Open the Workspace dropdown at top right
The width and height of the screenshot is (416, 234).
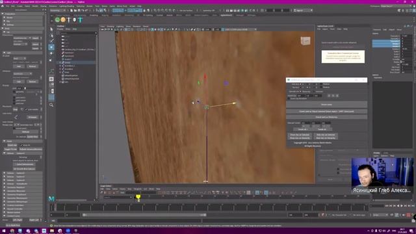[x=395, y=6]
